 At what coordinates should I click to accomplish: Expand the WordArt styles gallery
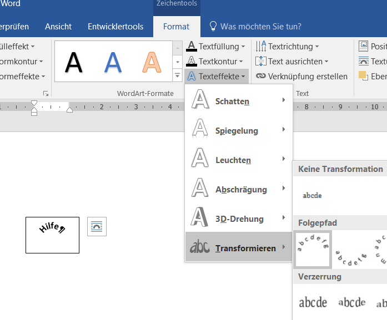[177, 75]
